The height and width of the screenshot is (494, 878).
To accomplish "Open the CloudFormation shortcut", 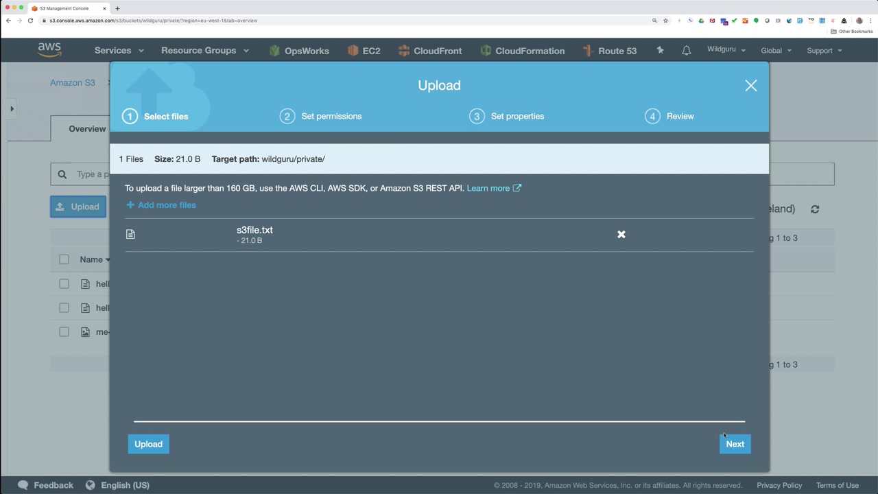I will click(x=523, y=51).
